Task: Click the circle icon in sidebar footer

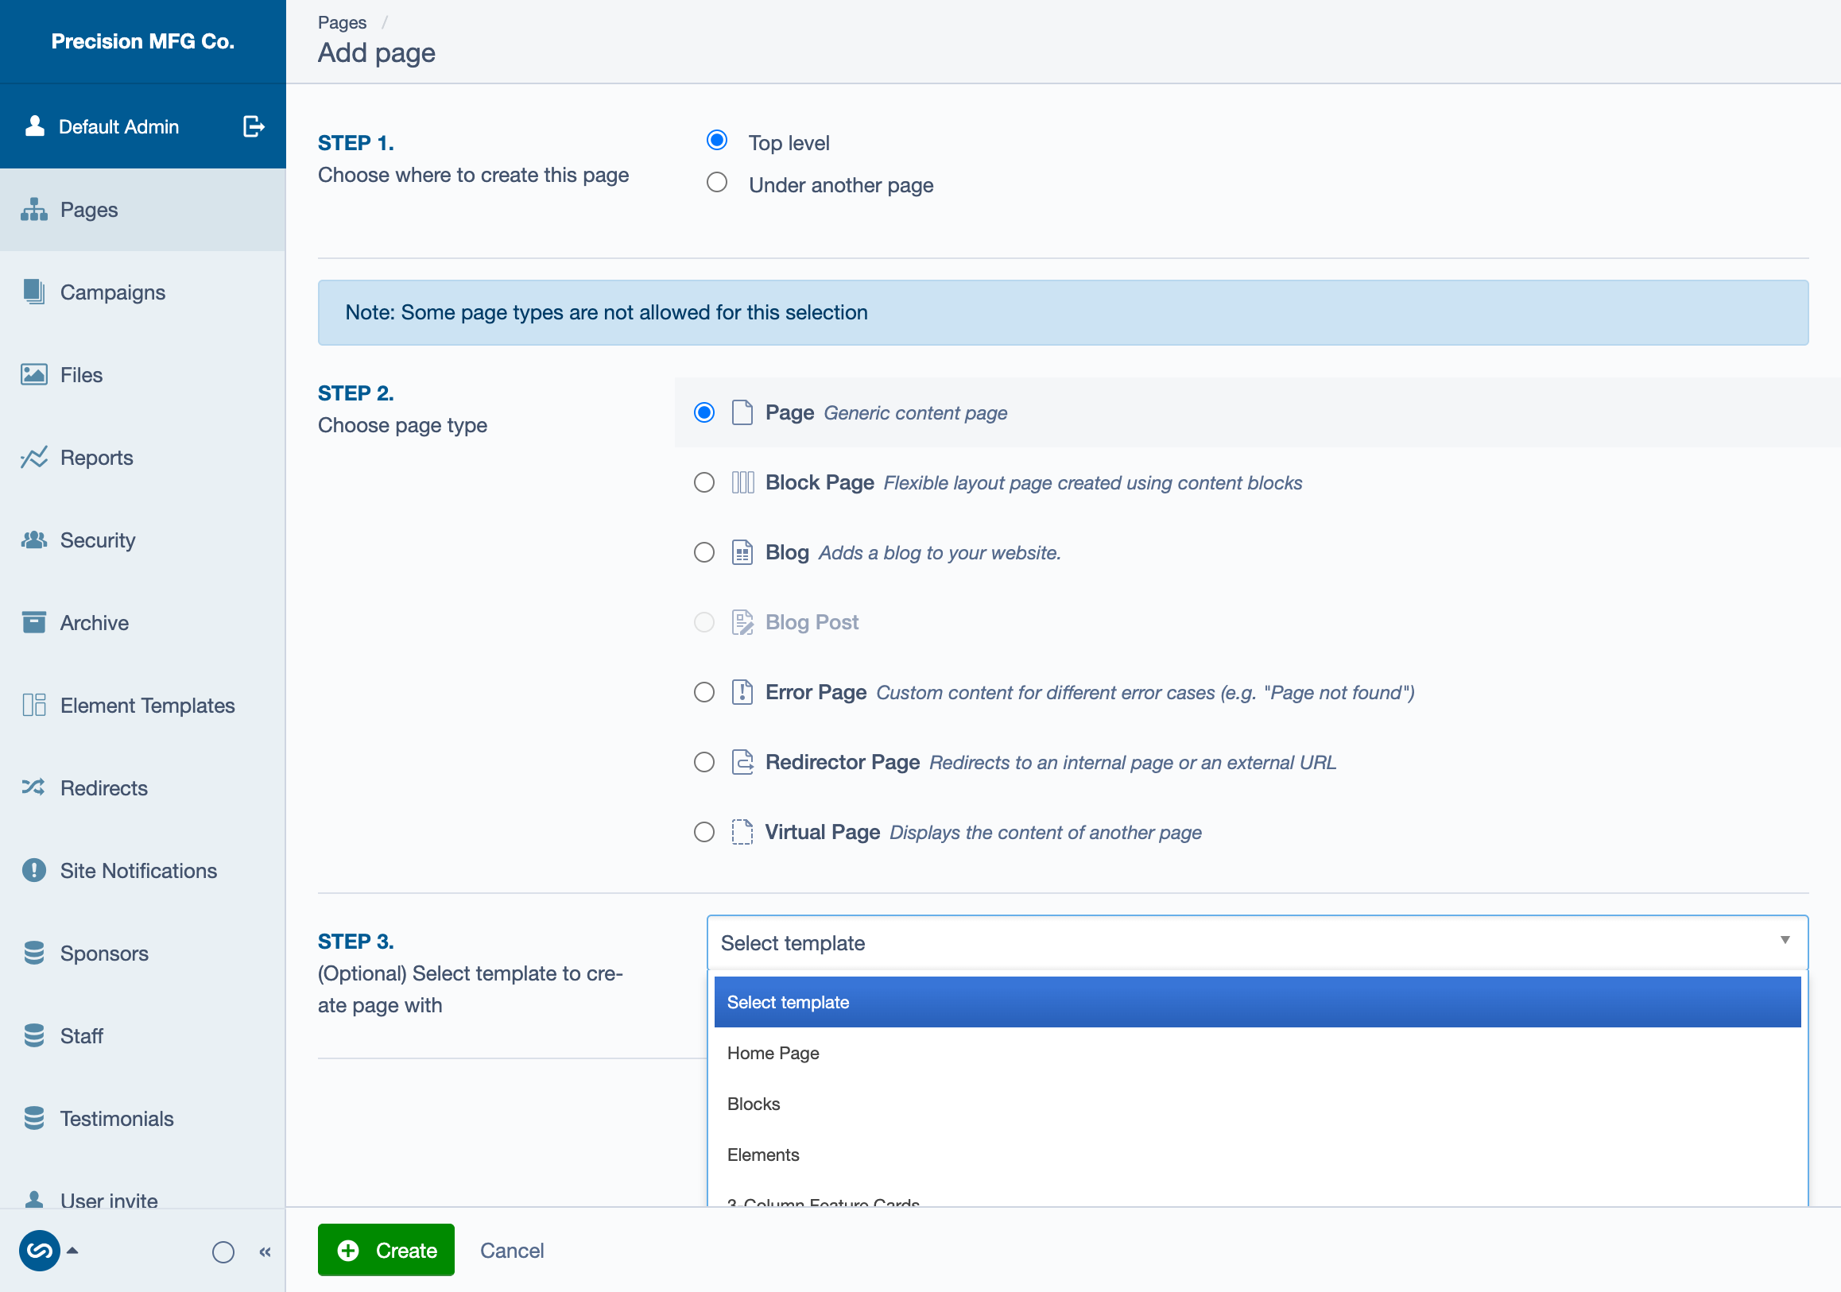Action: coord(223,1251)
